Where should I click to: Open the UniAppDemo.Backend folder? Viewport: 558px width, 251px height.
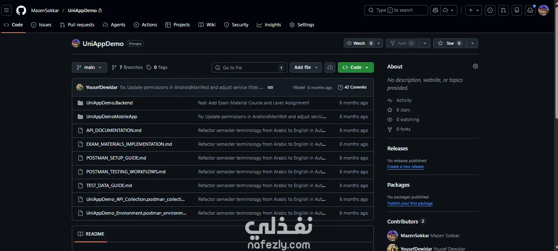click(109, 103)
